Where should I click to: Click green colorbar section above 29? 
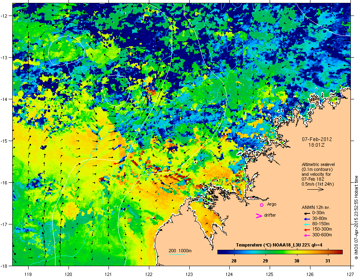pyautogui.click(x=265, y=252)
